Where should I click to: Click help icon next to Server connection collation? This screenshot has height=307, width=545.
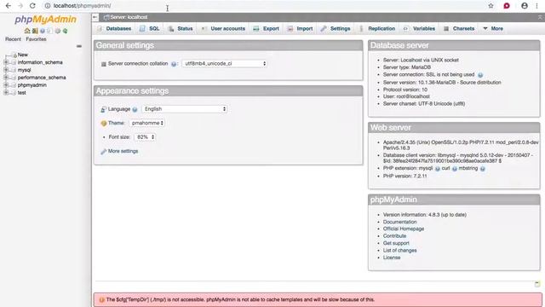point(174,64)
